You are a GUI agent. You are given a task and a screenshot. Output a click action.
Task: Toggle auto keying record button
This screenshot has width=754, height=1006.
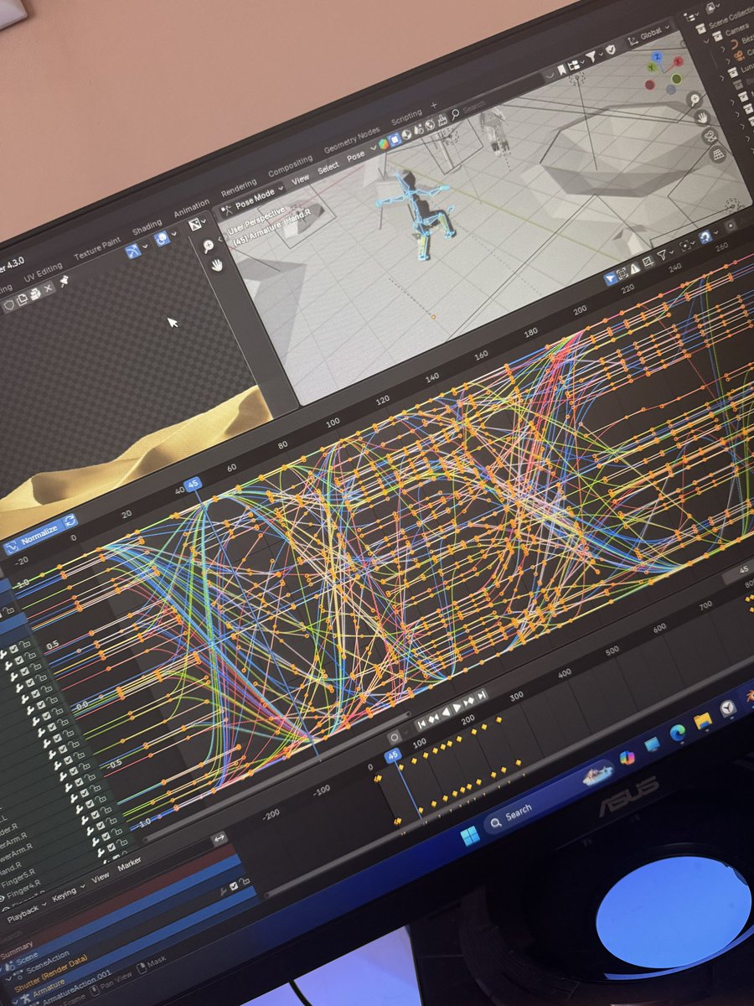[x=395, y=737]
